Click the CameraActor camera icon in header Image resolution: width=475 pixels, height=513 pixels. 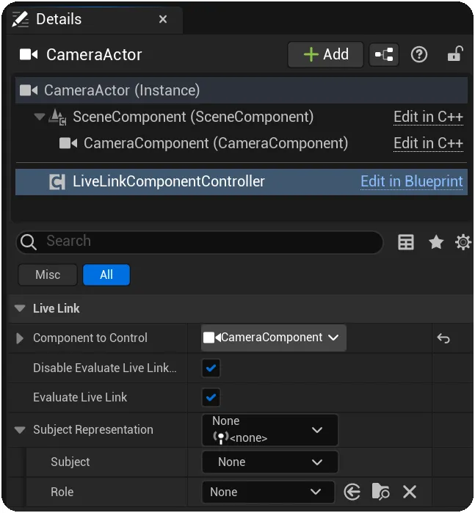(x=29, y=54)
